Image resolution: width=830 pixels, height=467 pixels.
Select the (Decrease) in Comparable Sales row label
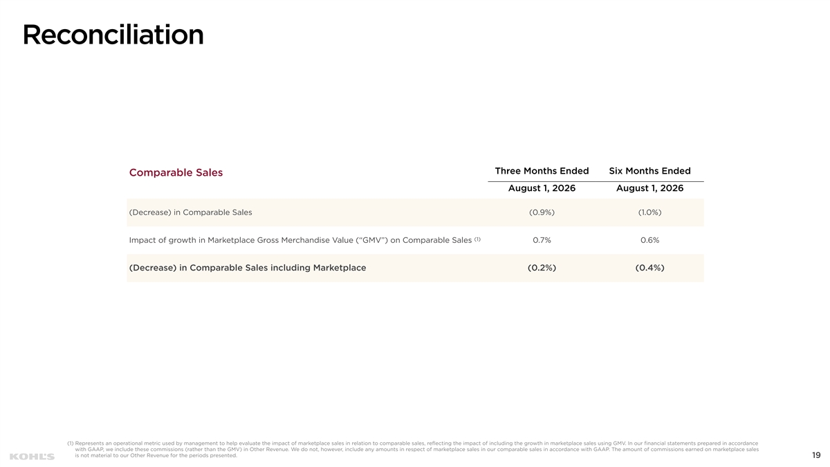click(190, 212)
